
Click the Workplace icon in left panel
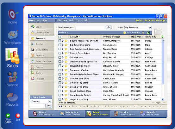click(x=13, y=35)
